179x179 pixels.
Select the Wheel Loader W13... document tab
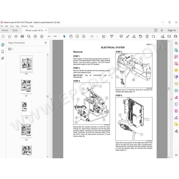tap(35, 30)
